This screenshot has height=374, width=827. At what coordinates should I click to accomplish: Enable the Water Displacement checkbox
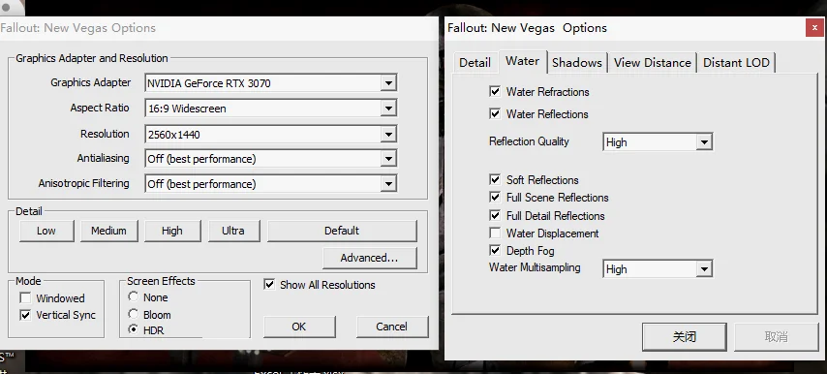coord(495,234)
